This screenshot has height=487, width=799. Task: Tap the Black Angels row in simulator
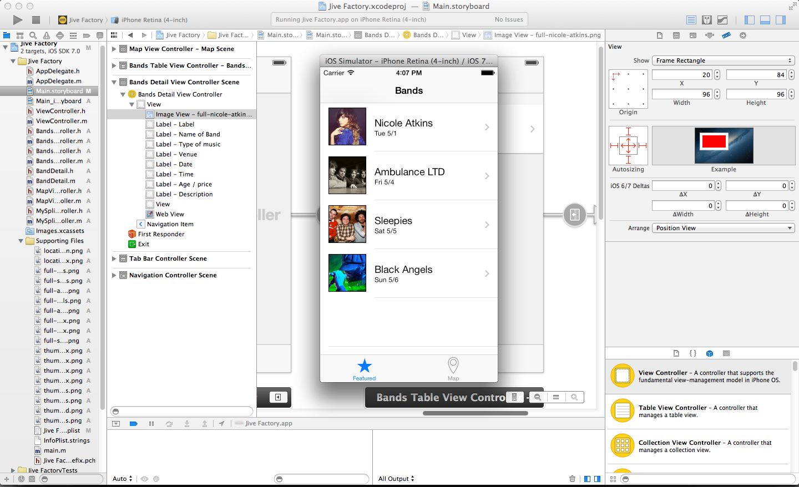pos(409,273)
